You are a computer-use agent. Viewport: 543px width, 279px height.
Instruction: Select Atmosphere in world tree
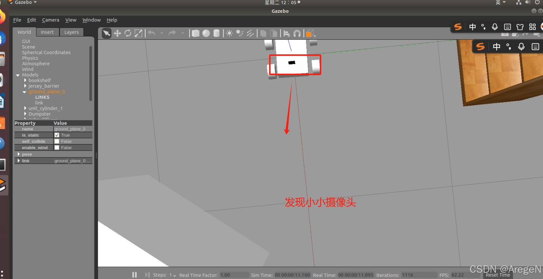36,64
